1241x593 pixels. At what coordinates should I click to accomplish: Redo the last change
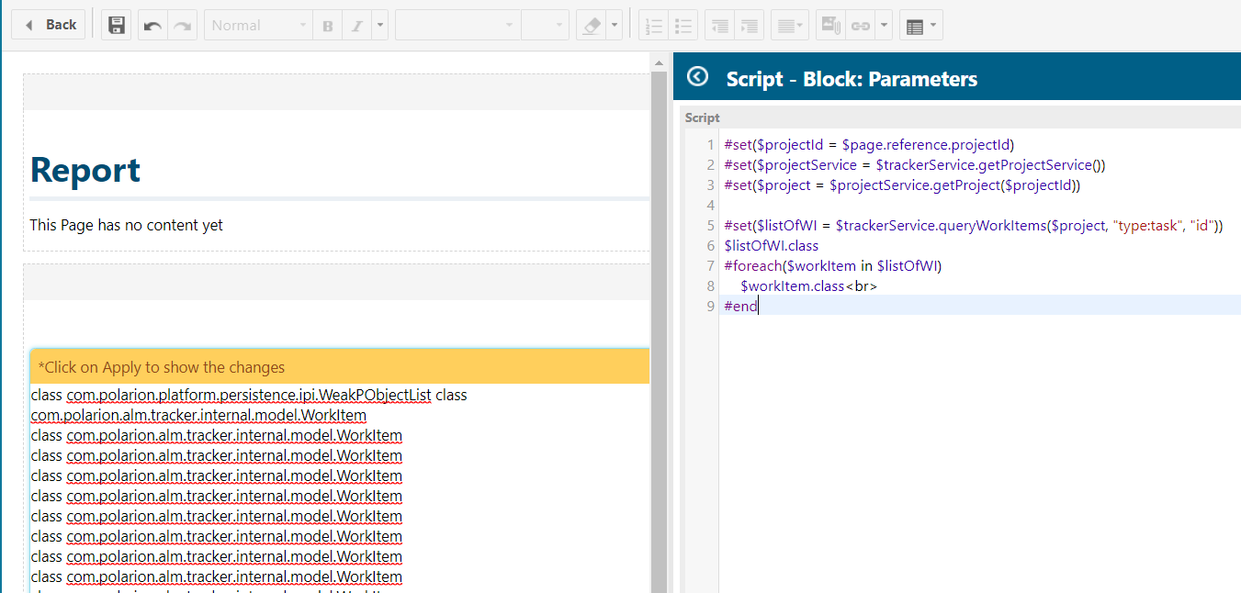(181, 25)
